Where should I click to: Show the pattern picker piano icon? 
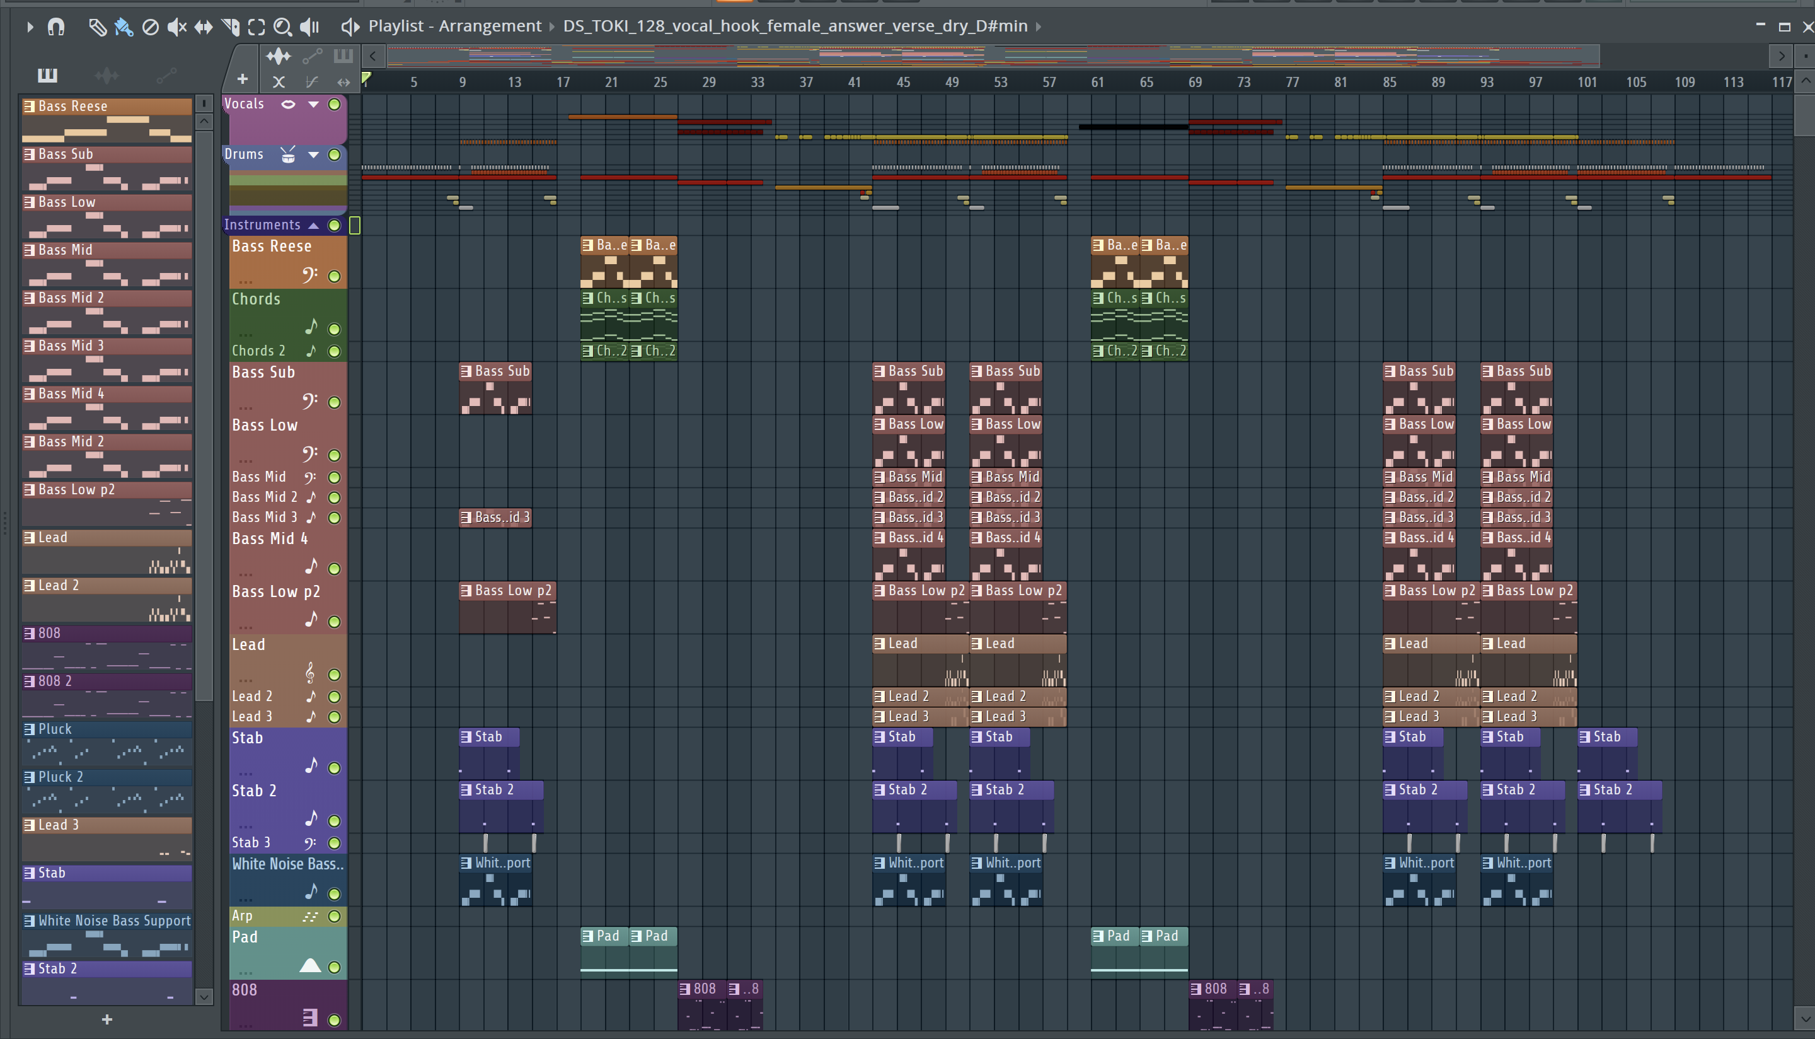[x=47, y=74]
